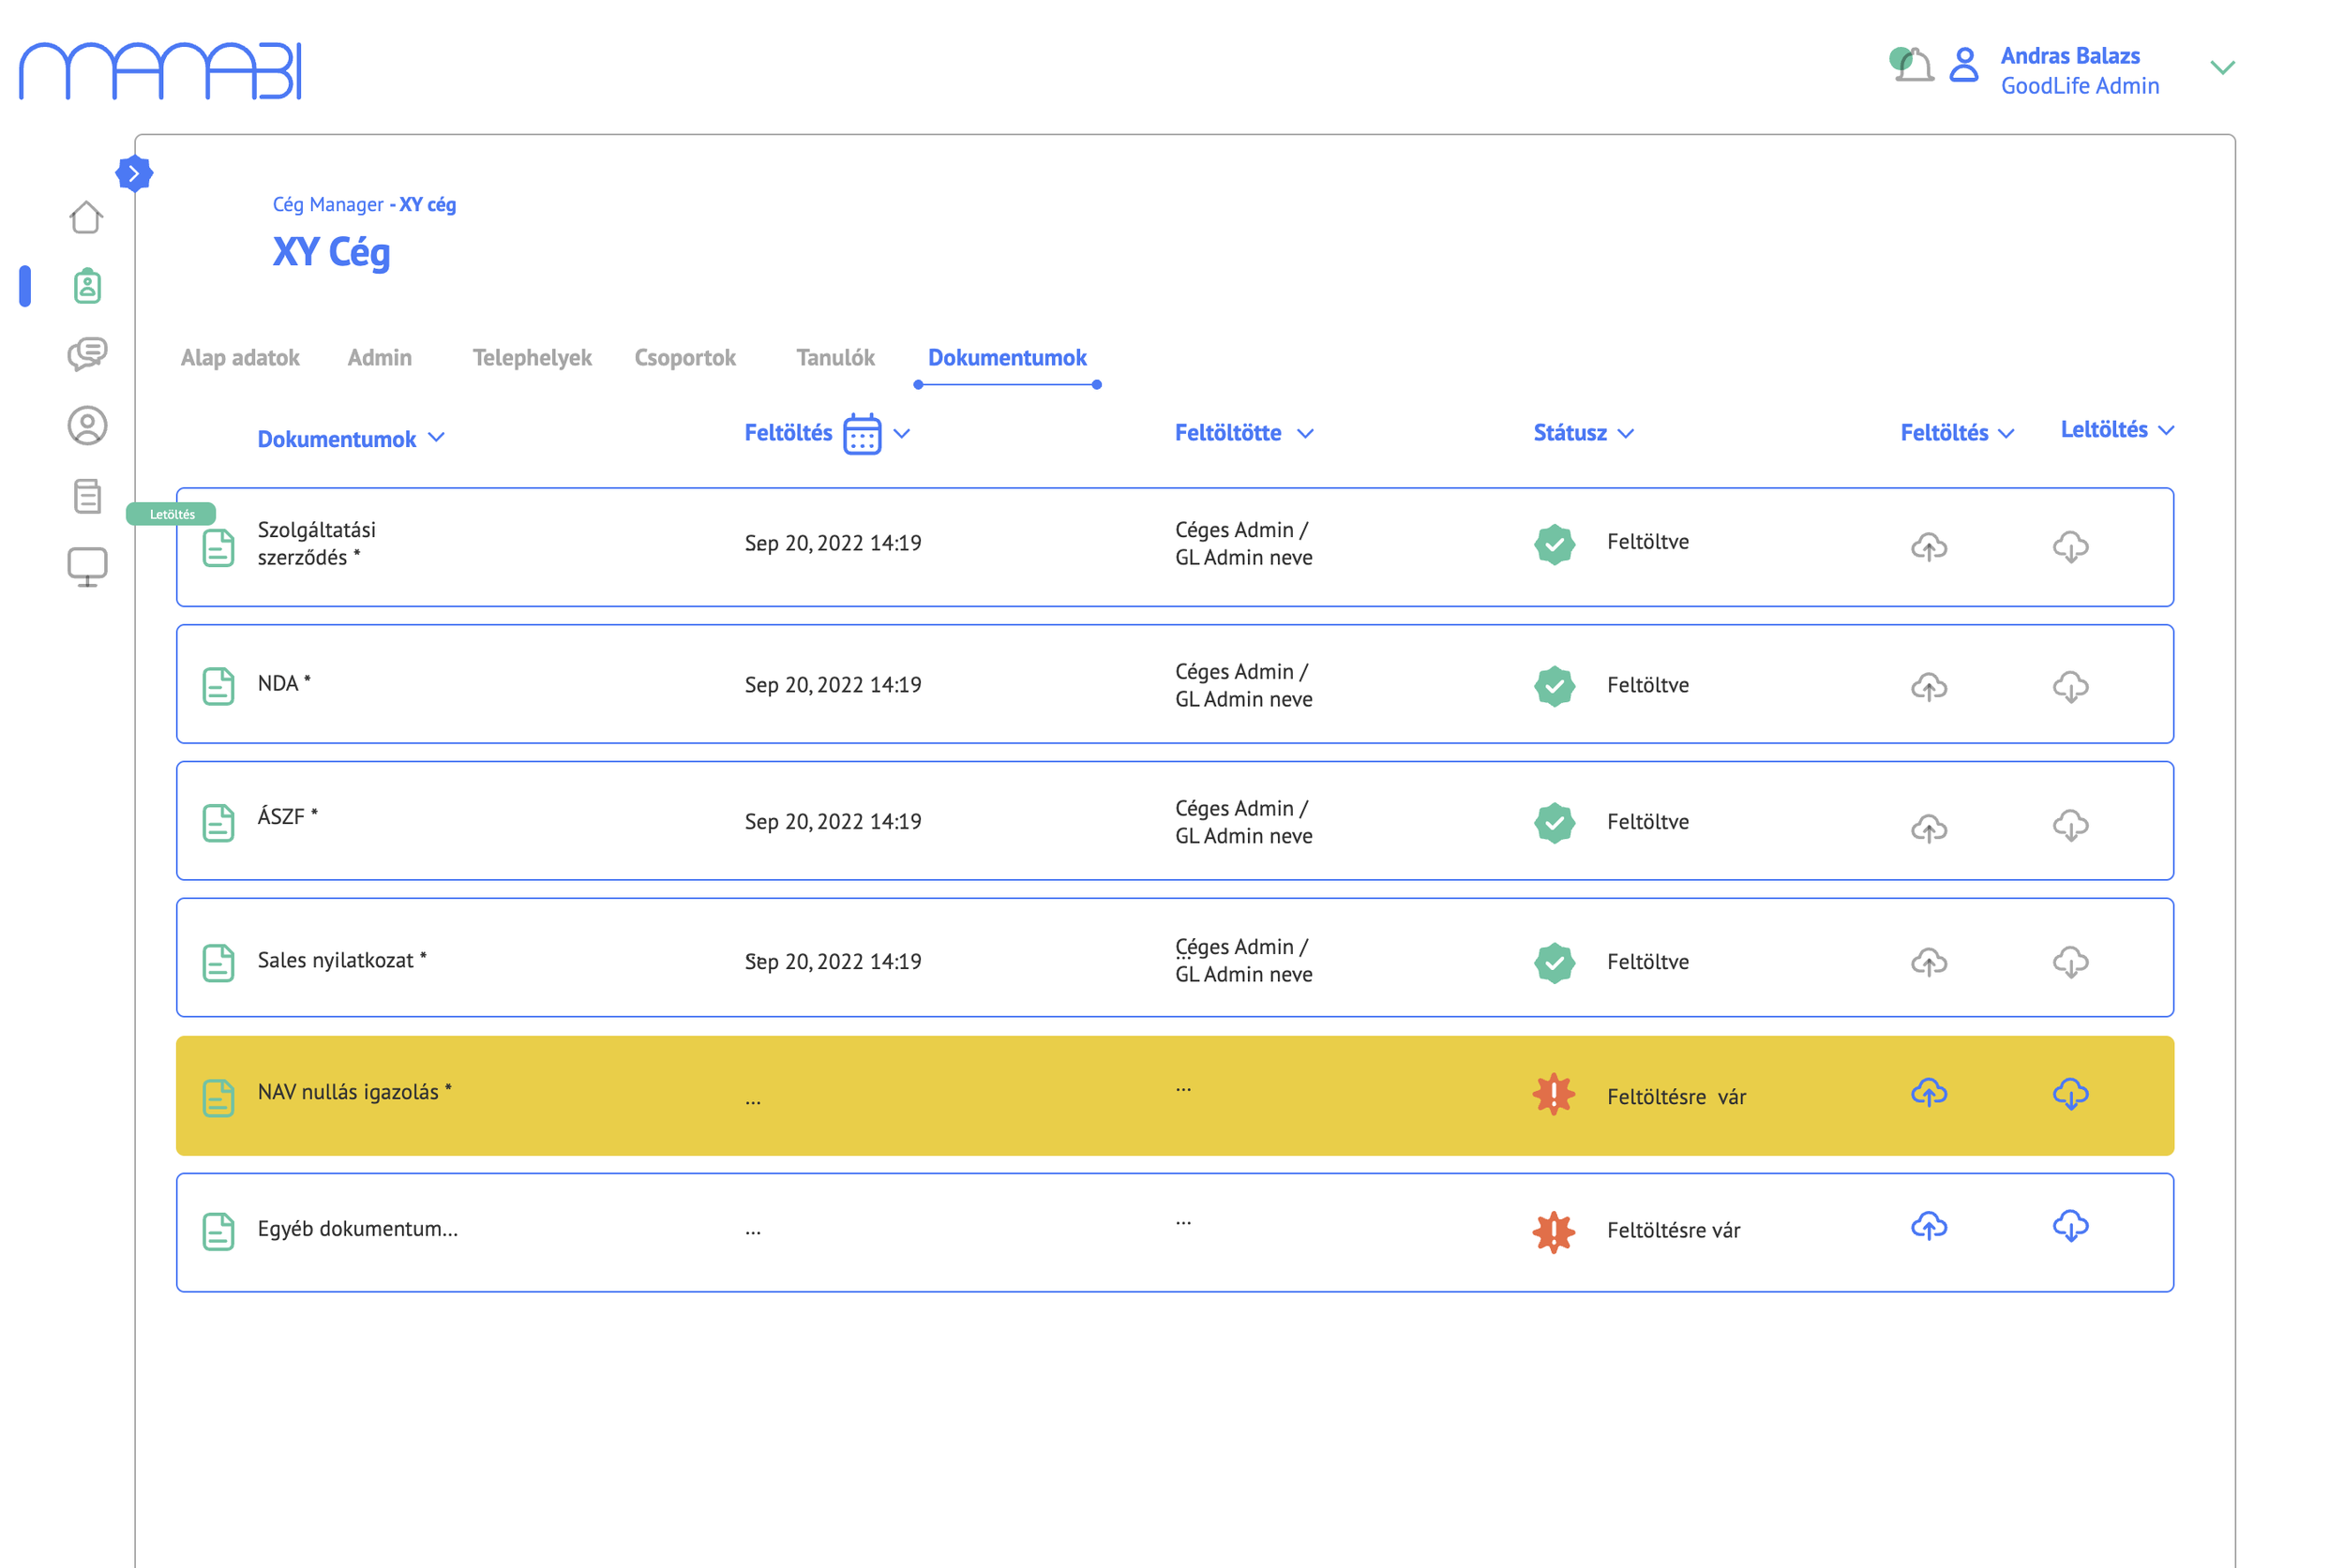2344x1568 pixels.
Task: Open the chat messages sidebar icon
Action: [x=87, y=354]
